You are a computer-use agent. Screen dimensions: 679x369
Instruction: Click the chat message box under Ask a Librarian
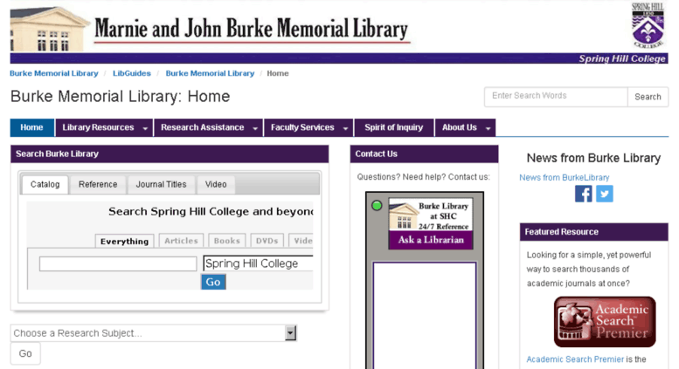point(425,316)
